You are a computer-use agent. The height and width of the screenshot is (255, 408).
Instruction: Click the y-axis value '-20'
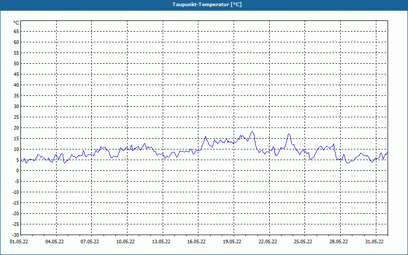(x=16, y=214)
